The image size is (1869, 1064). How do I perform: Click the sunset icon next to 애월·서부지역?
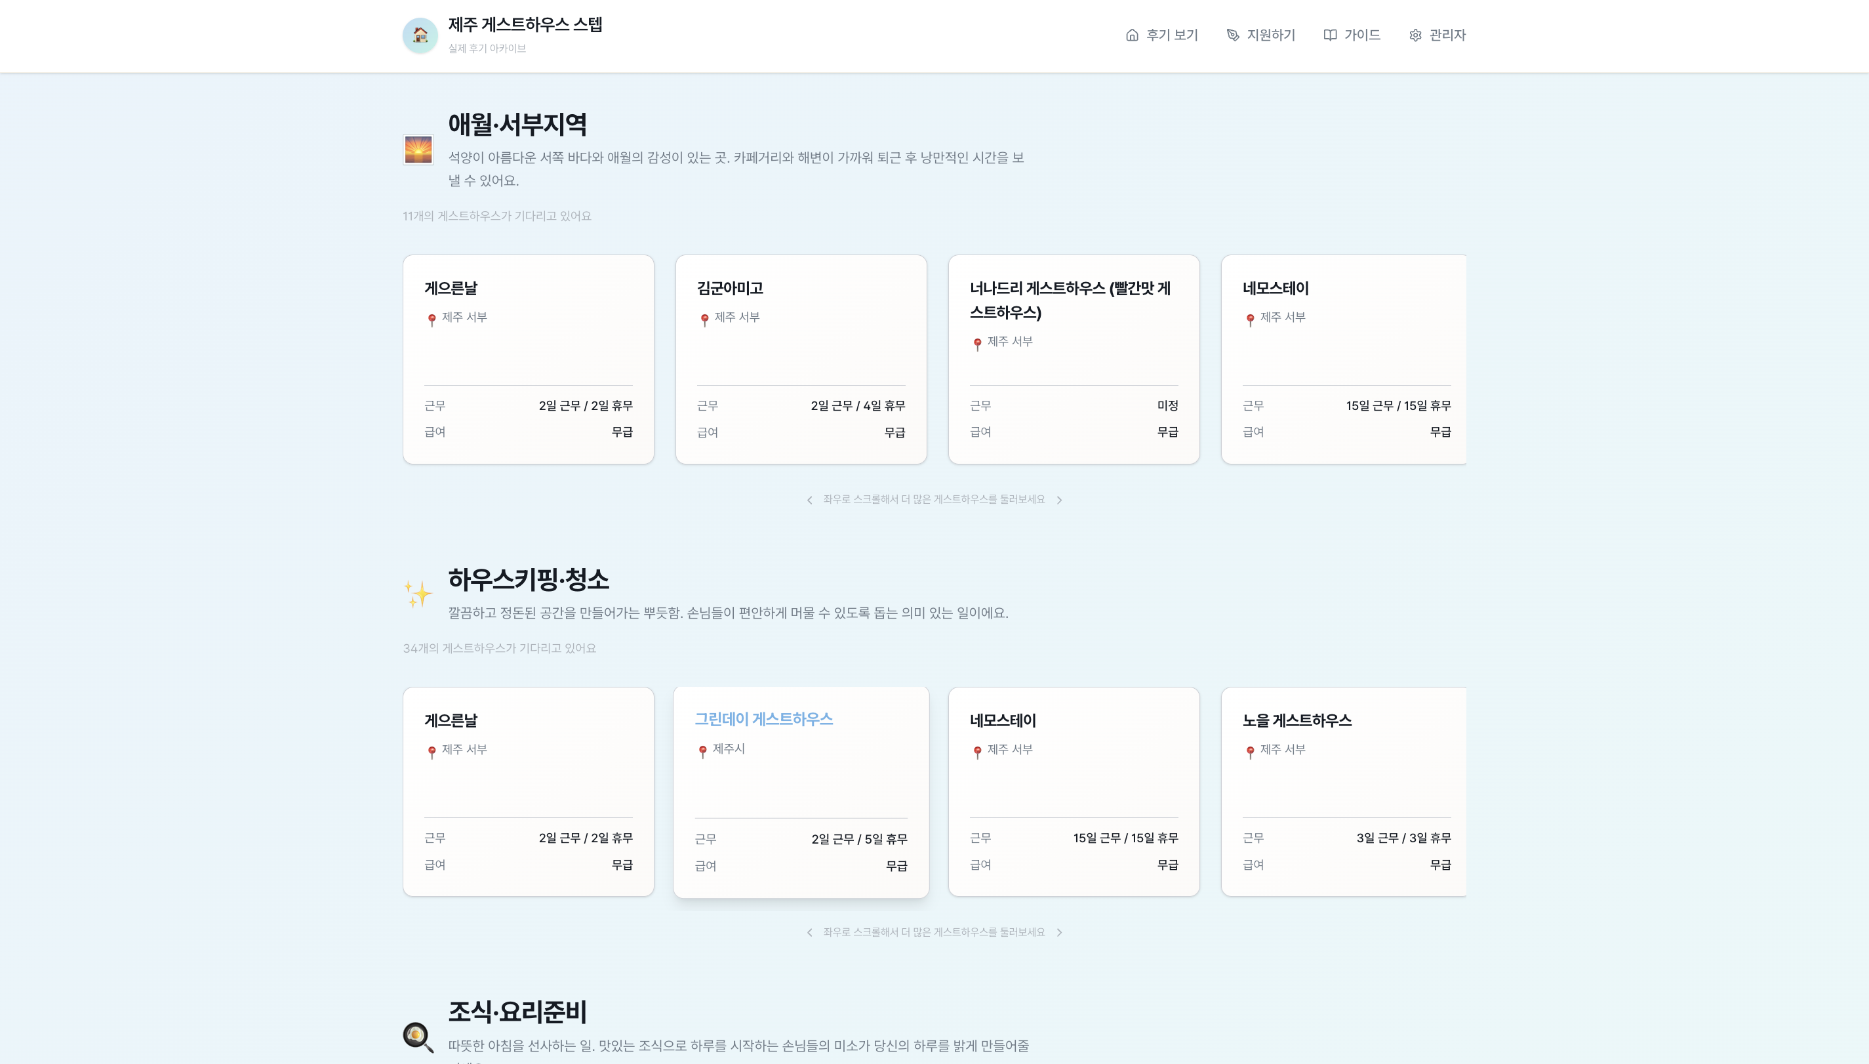[x=418, y=150]
